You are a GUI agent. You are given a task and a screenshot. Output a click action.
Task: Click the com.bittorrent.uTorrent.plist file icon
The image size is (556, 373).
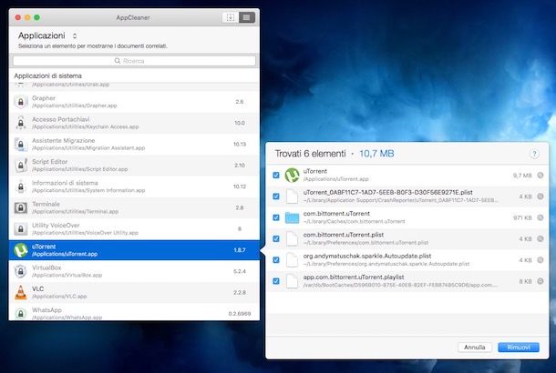coord(293,239)
